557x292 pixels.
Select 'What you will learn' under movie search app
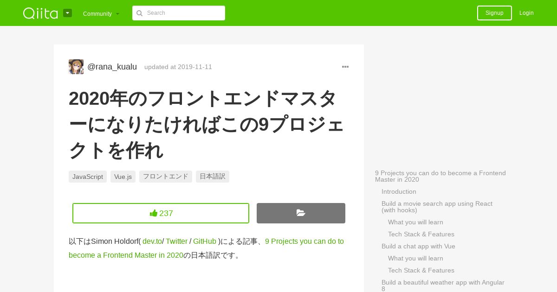point(415,222)
